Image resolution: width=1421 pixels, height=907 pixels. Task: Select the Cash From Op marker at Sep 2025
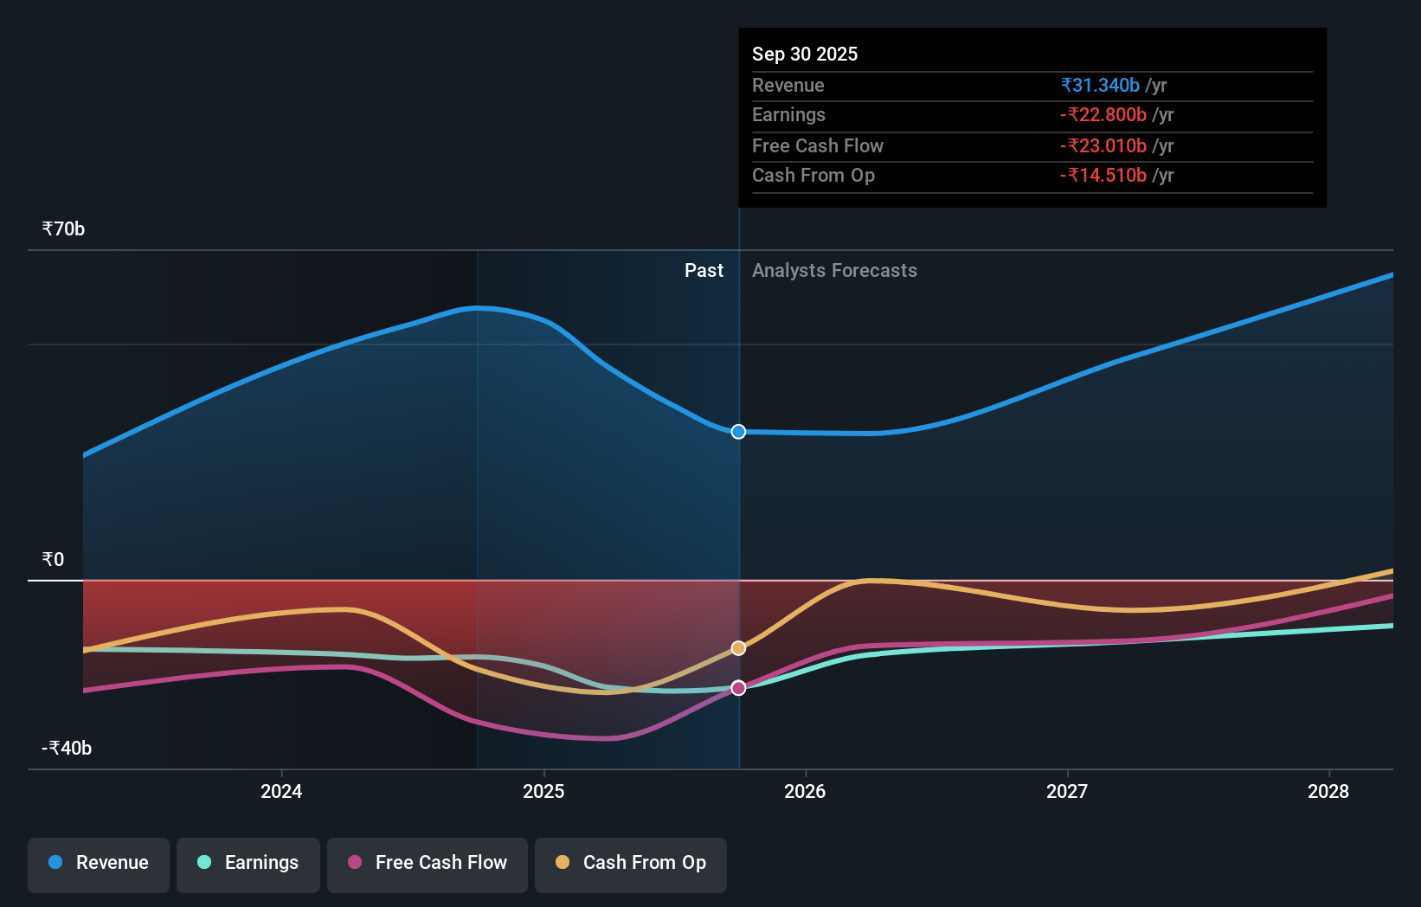coord(738,647)
